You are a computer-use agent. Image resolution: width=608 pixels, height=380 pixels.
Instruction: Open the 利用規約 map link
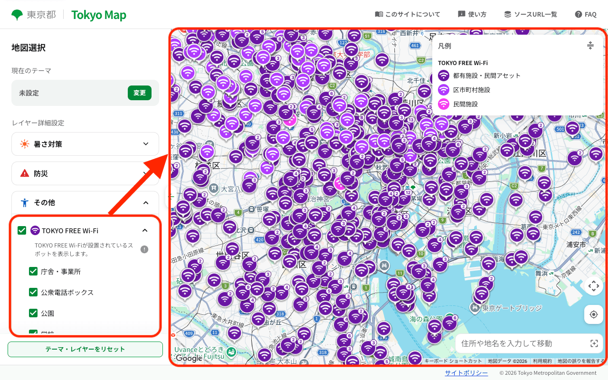pyautogui.click(x=542, y=361)
